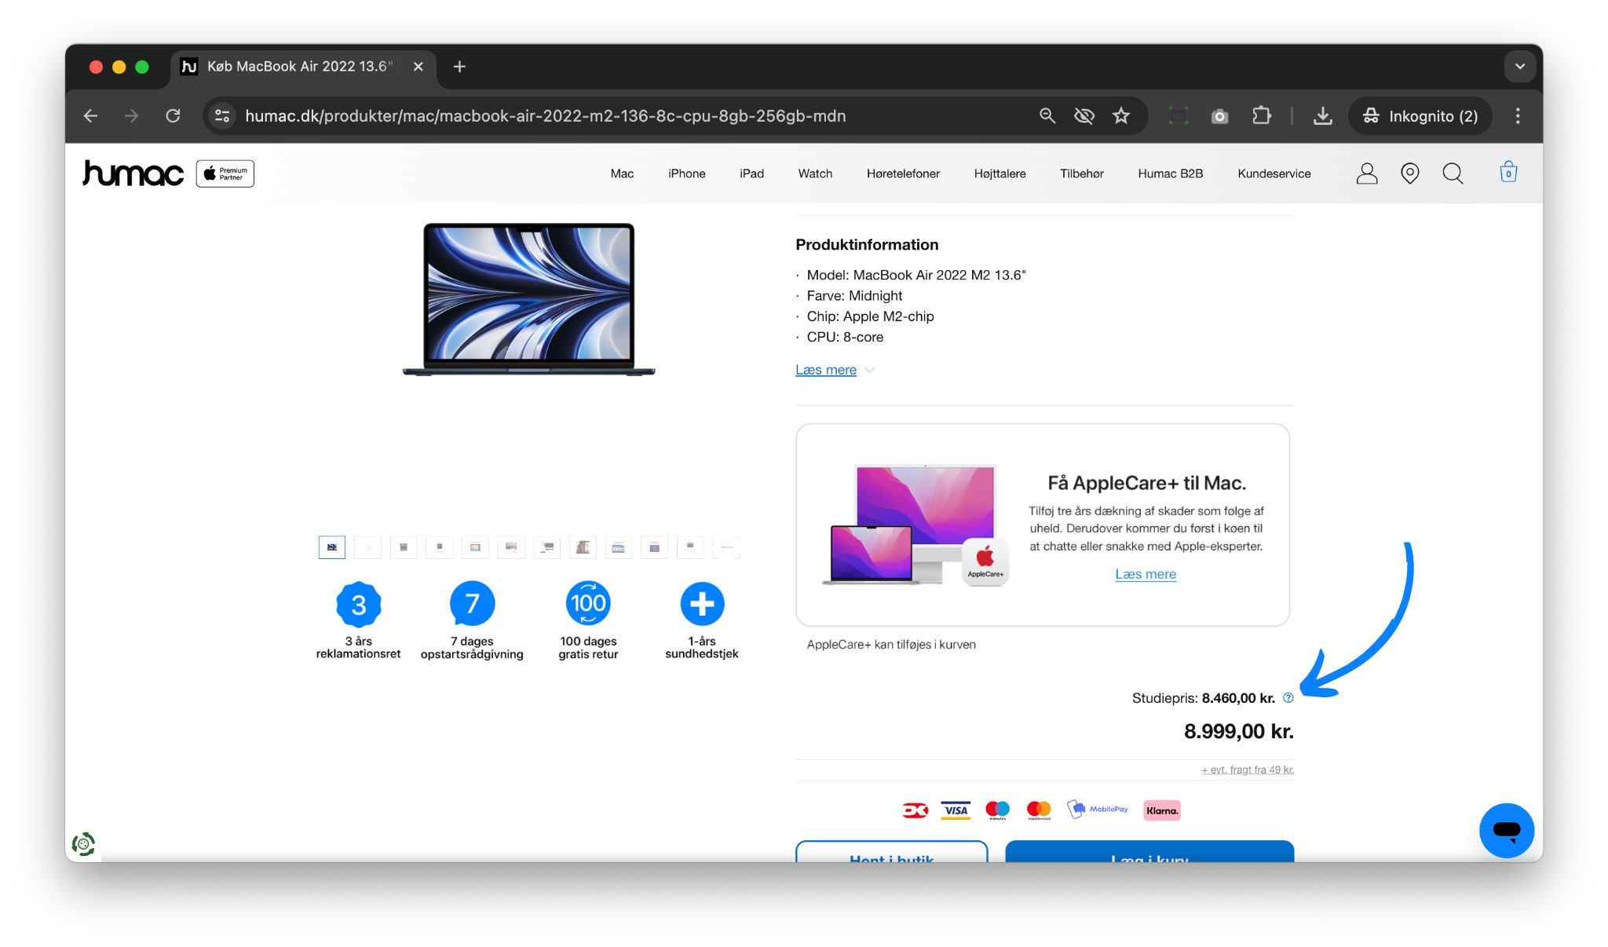This screenshot has width=1608, height=947.
Task: Click the chevron beside Produktinformation Læs mere
Action: tap(869, 371)
